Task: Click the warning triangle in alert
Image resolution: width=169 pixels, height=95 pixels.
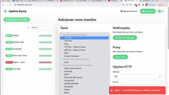Action: click(111, 90)
